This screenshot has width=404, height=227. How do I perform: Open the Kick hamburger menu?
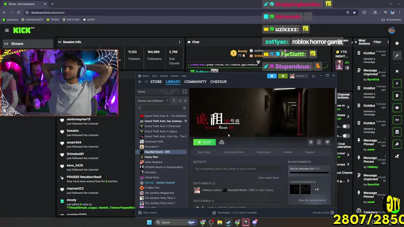(x=7, y=30)
